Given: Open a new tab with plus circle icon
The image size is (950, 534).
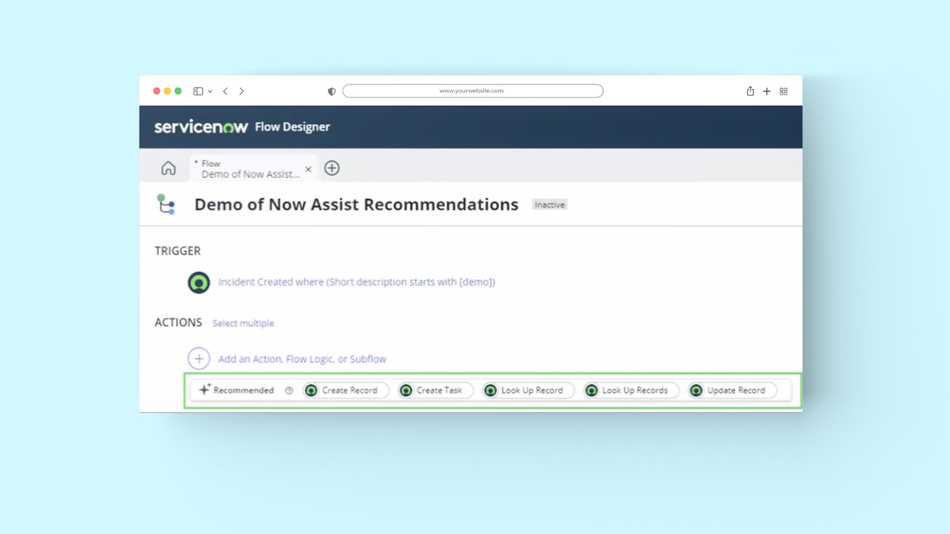Looking at the screenshot, I should click(x=332, y=168).
